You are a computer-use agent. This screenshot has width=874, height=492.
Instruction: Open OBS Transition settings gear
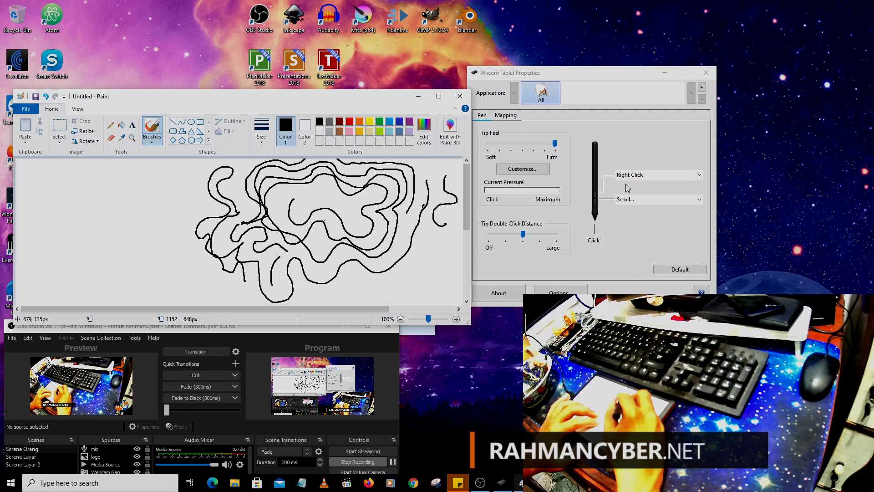point(236,352)
